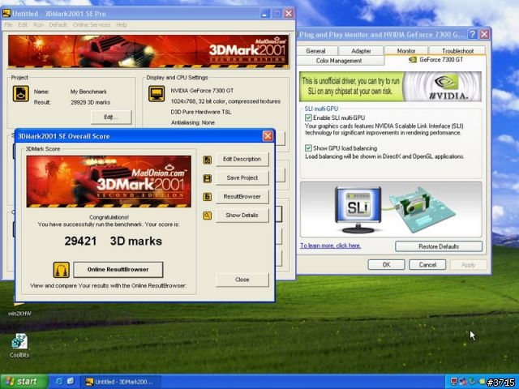Viewport: 519px width, 389px height.
Task: Open the Edit menu in 3DMark
Action: tap(23, 25)
